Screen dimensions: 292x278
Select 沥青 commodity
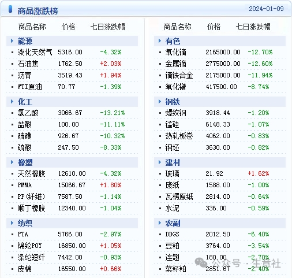(24, 75)
